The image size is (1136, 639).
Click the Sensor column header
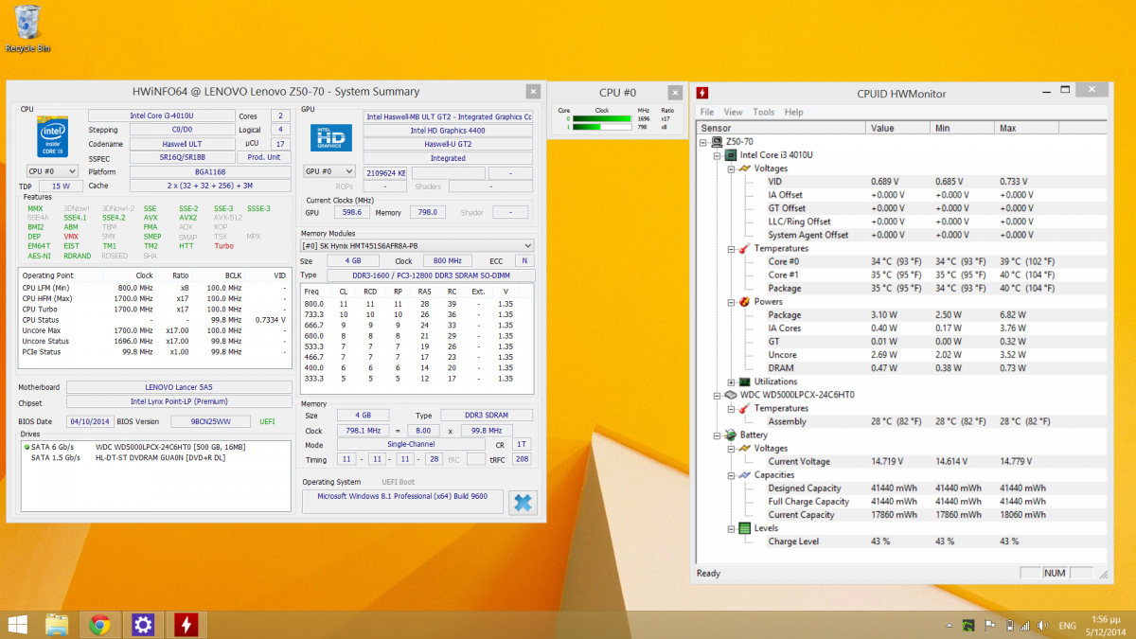(x=781, y=128)
